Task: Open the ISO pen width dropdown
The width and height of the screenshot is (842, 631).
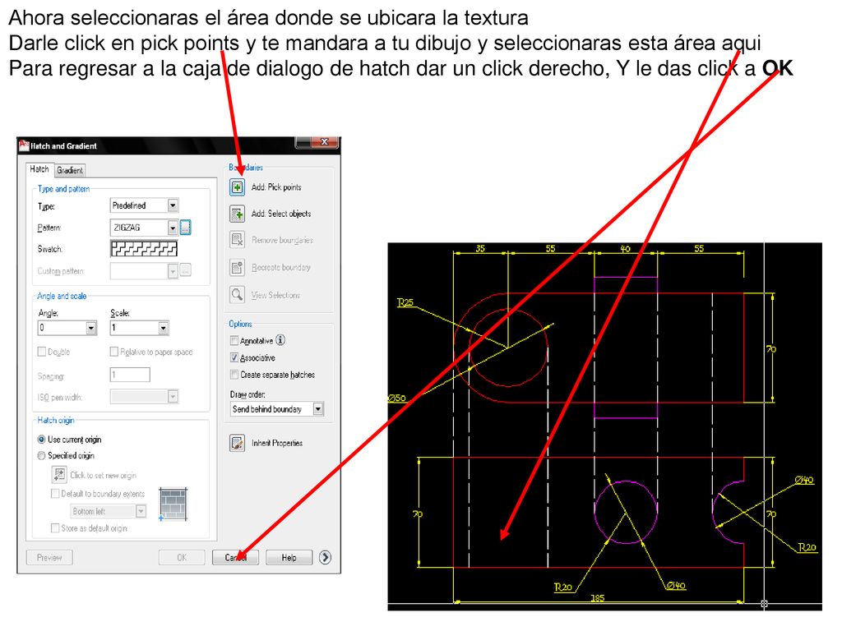Action: pos(173,397)
